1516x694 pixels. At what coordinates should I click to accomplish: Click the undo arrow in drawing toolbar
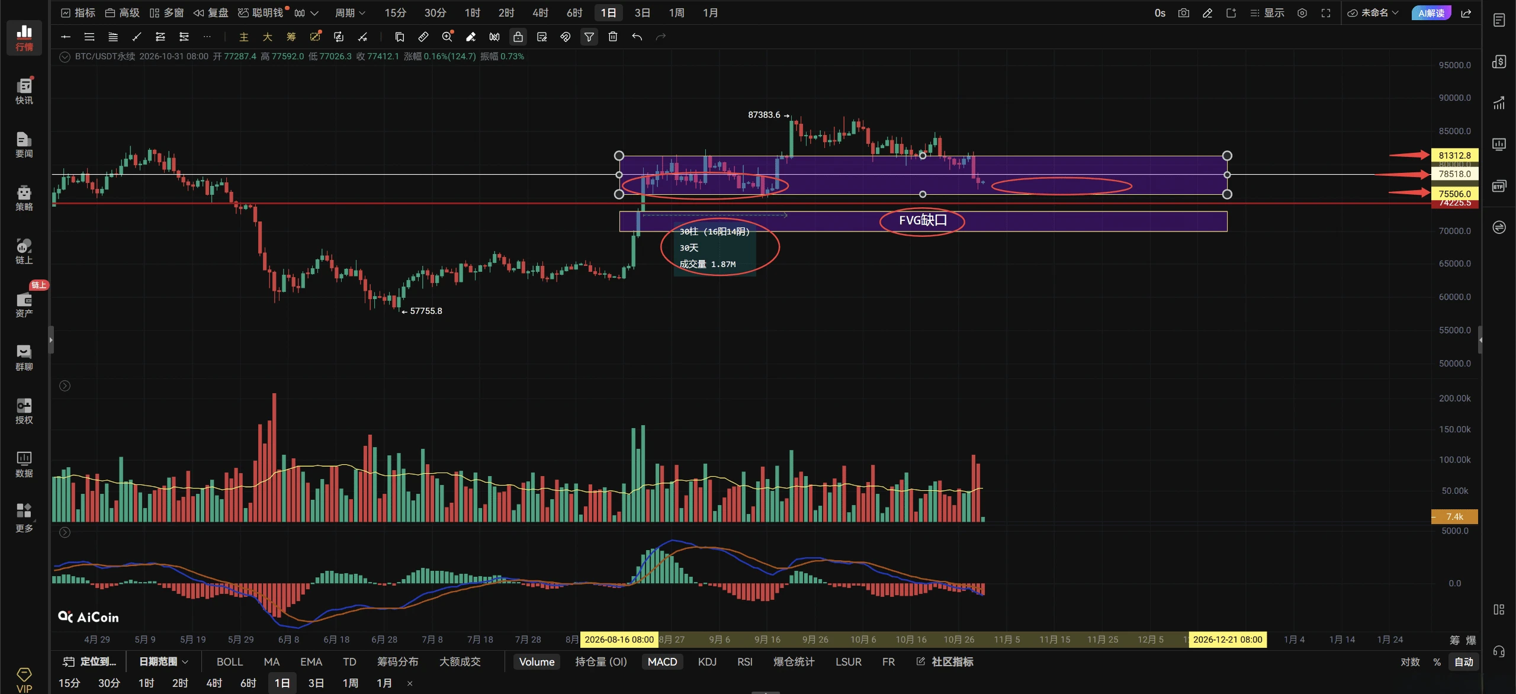pos(637,37)
